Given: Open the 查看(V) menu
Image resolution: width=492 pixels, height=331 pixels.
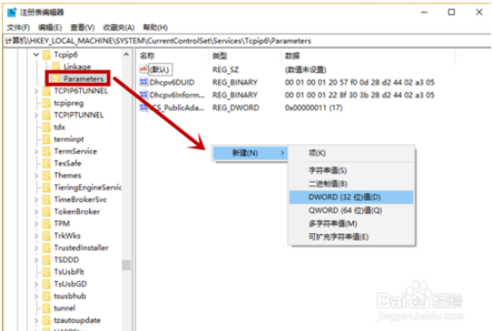Looking at the screenshot, I should [82, 28].
